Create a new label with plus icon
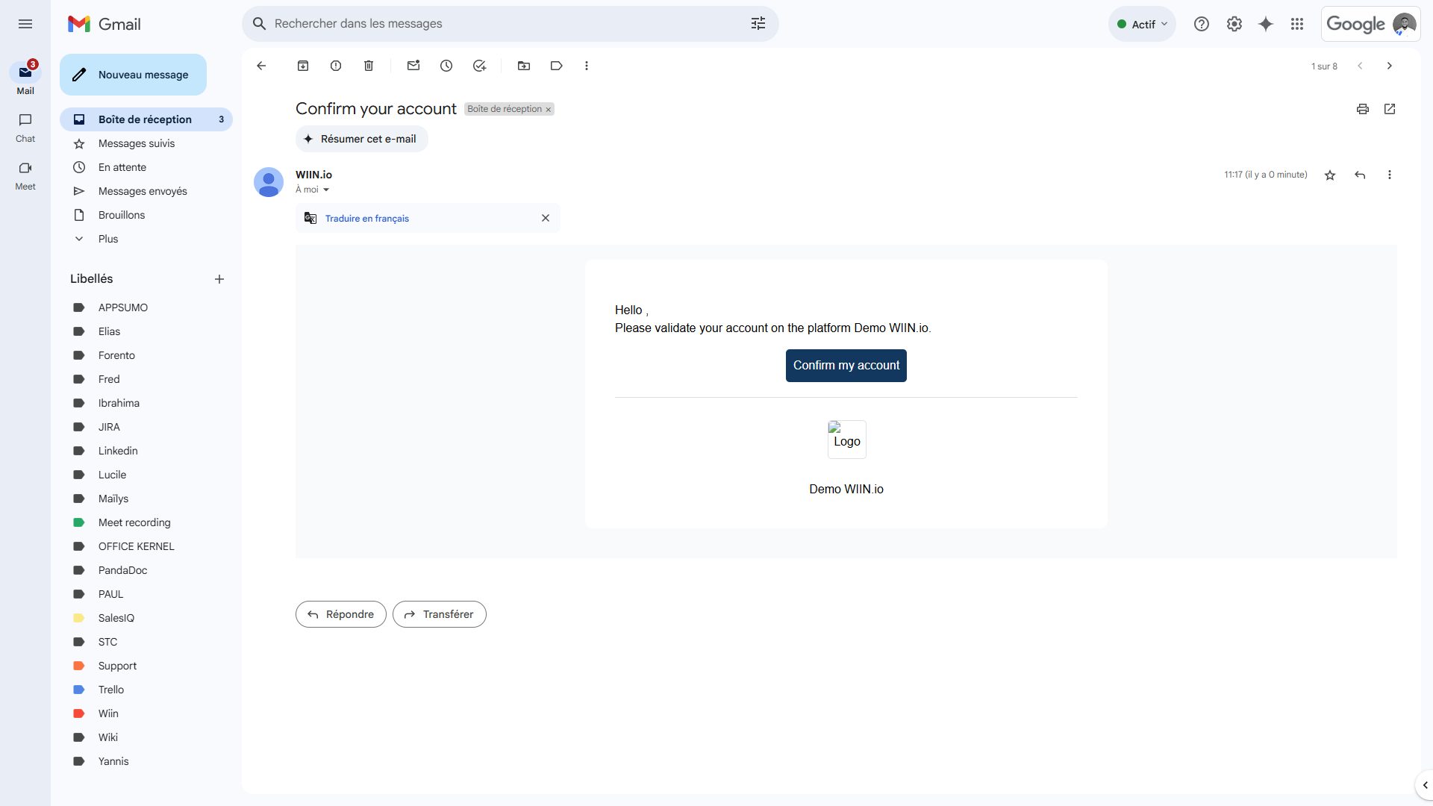Screen dimensions: 1433x806 pyautogui.click(x=219, y=279)
